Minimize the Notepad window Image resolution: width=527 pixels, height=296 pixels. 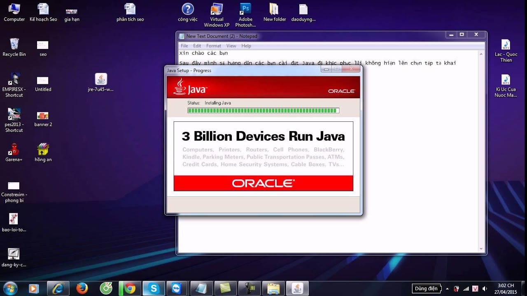[x=450, y=35]
